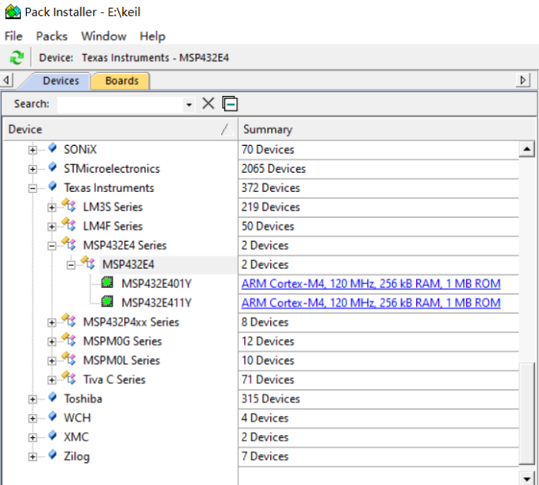Image resolution: width=539 pixels, height=485 pixels.
Task: Click inside the Search input field
Action: tap(119, 104)
